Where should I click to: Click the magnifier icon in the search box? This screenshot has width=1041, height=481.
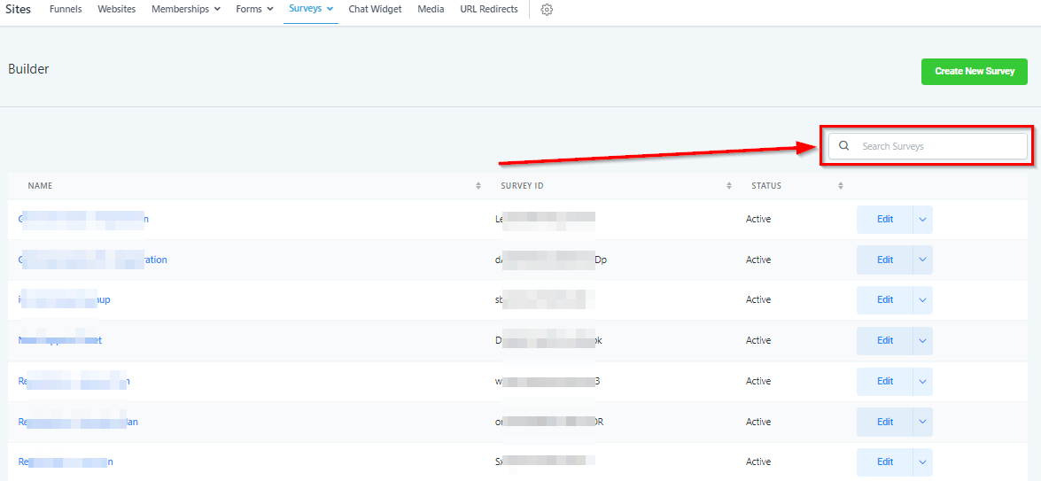[844, 146]
